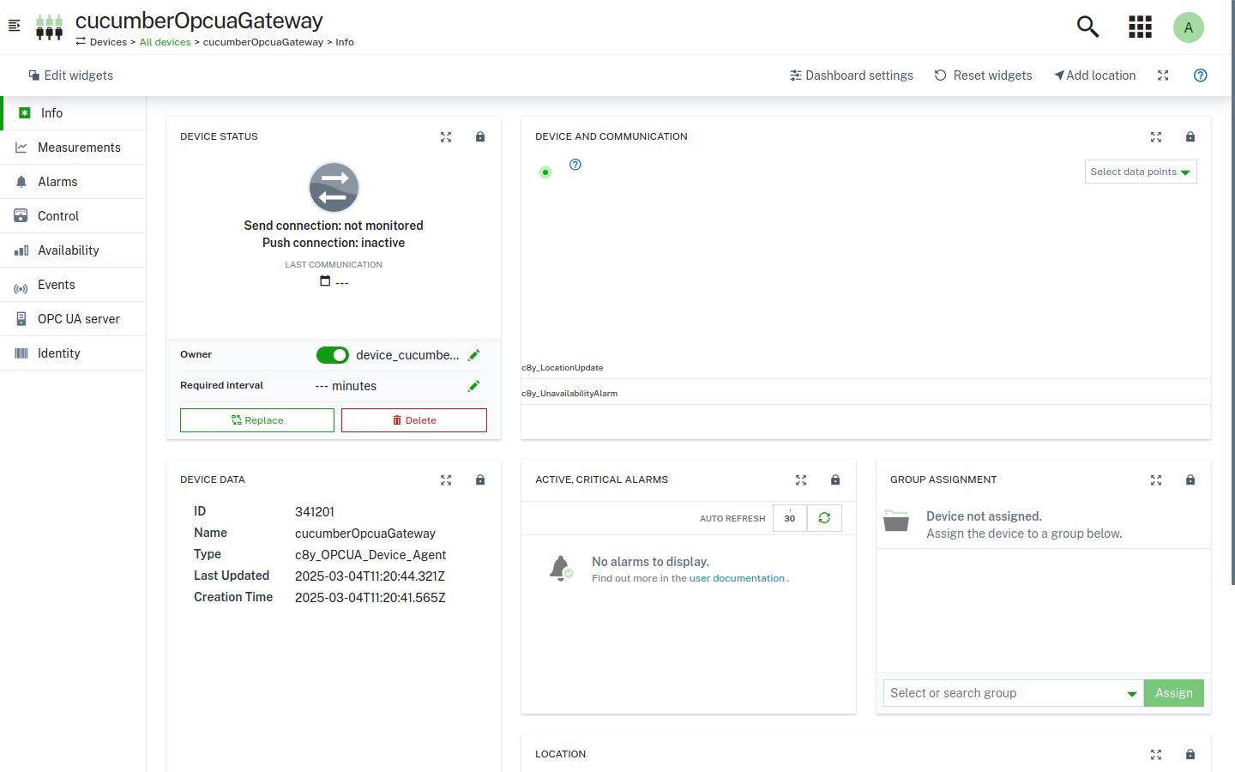Viewport: 1235px width, 772px height.
Task: Click the Assign button for group assignment
Action: [x=1173, y=692]
